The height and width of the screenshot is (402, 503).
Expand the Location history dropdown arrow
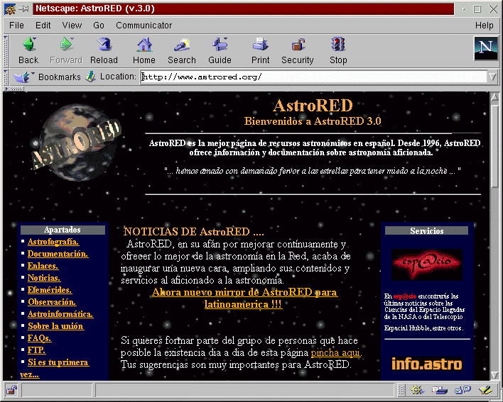tap(492, 77)
